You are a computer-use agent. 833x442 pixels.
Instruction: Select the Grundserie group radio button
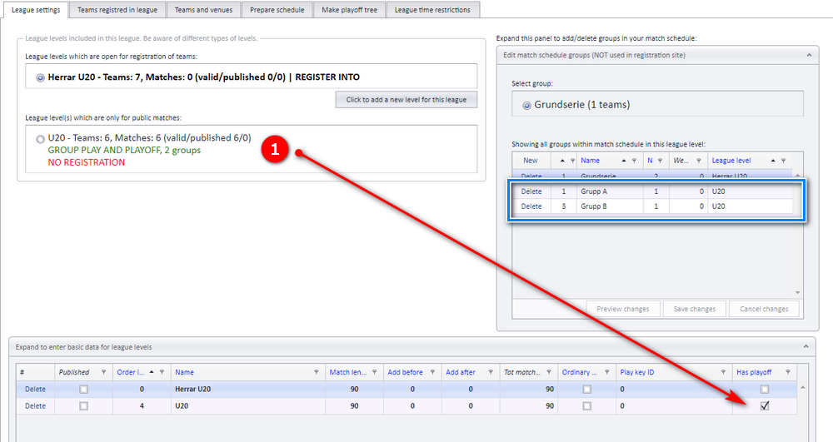tap(526, 106)
